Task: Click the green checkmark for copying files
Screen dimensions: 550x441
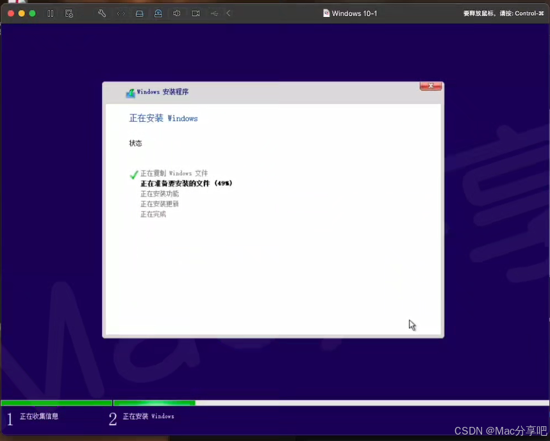Action: pyautogui.click(x=133, y=174)
